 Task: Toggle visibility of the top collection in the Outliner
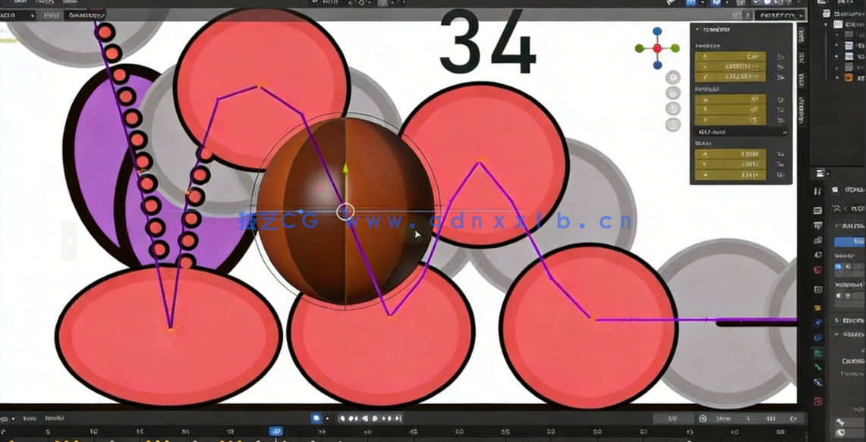[x=861, y=24]
